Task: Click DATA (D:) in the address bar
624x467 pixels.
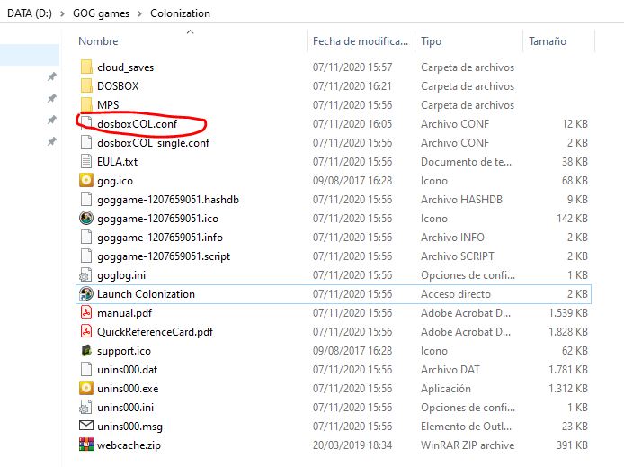Action: 30,13
